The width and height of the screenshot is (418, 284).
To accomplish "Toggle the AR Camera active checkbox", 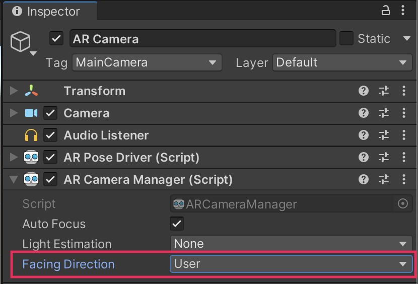I will tap(56, 39).
